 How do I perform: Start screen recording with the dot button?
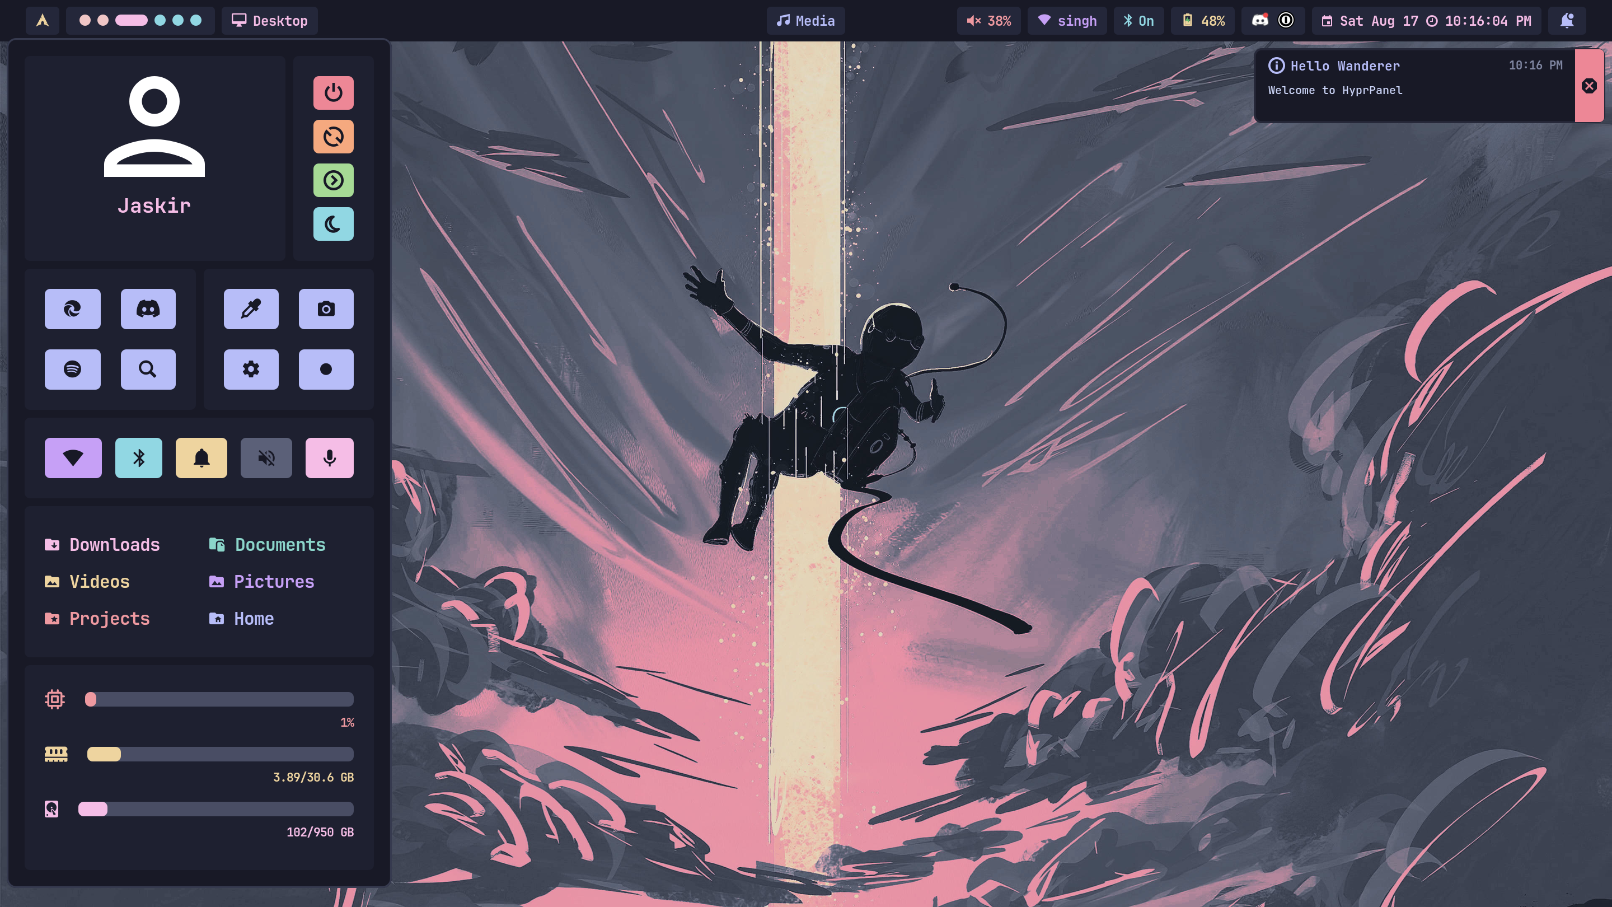coord(326,370)
